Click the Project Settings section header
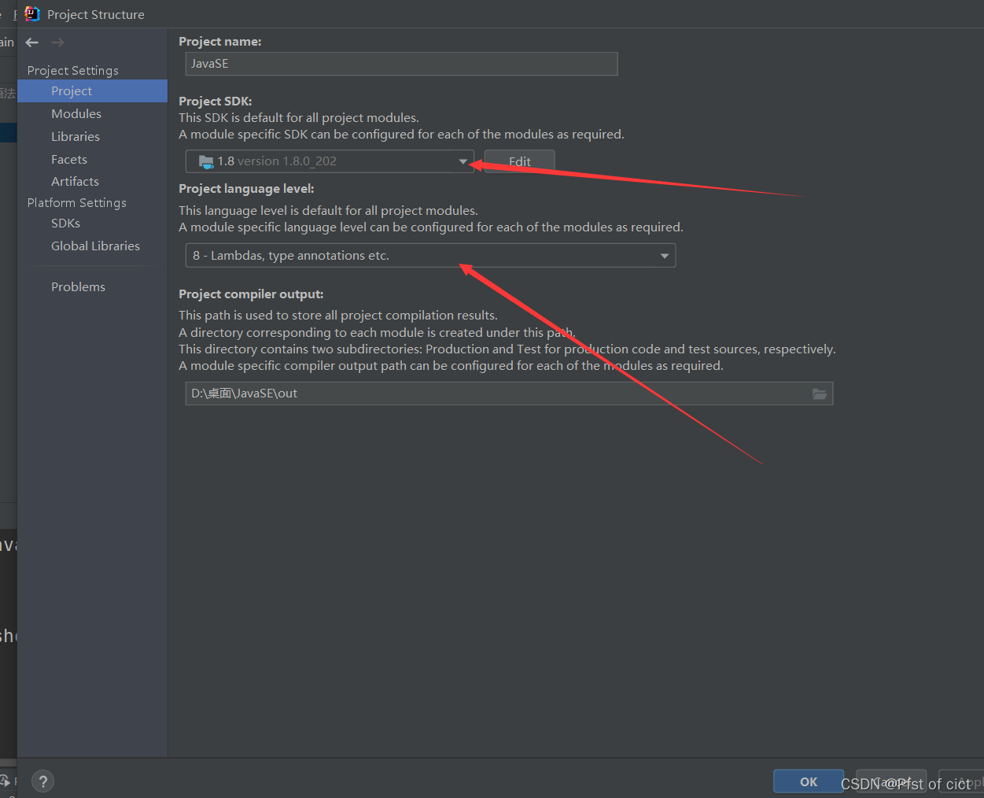The height and width of the screenshot is (798, 984). [73, 71]
